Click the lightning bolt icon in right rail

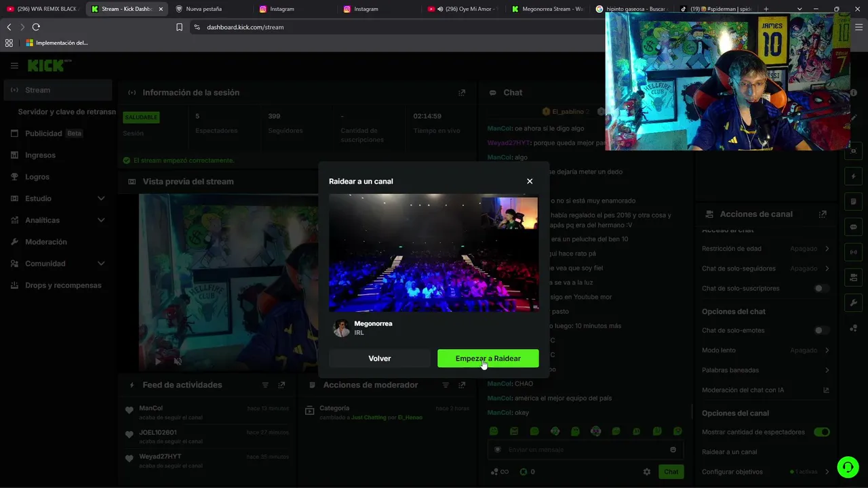853,176
